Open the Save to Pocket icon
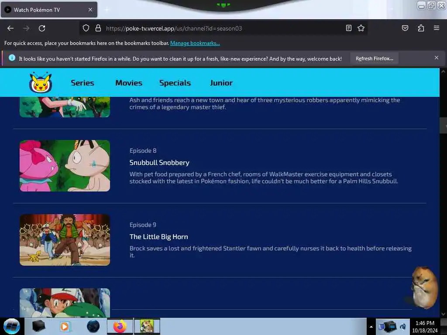 coord(405,28)
